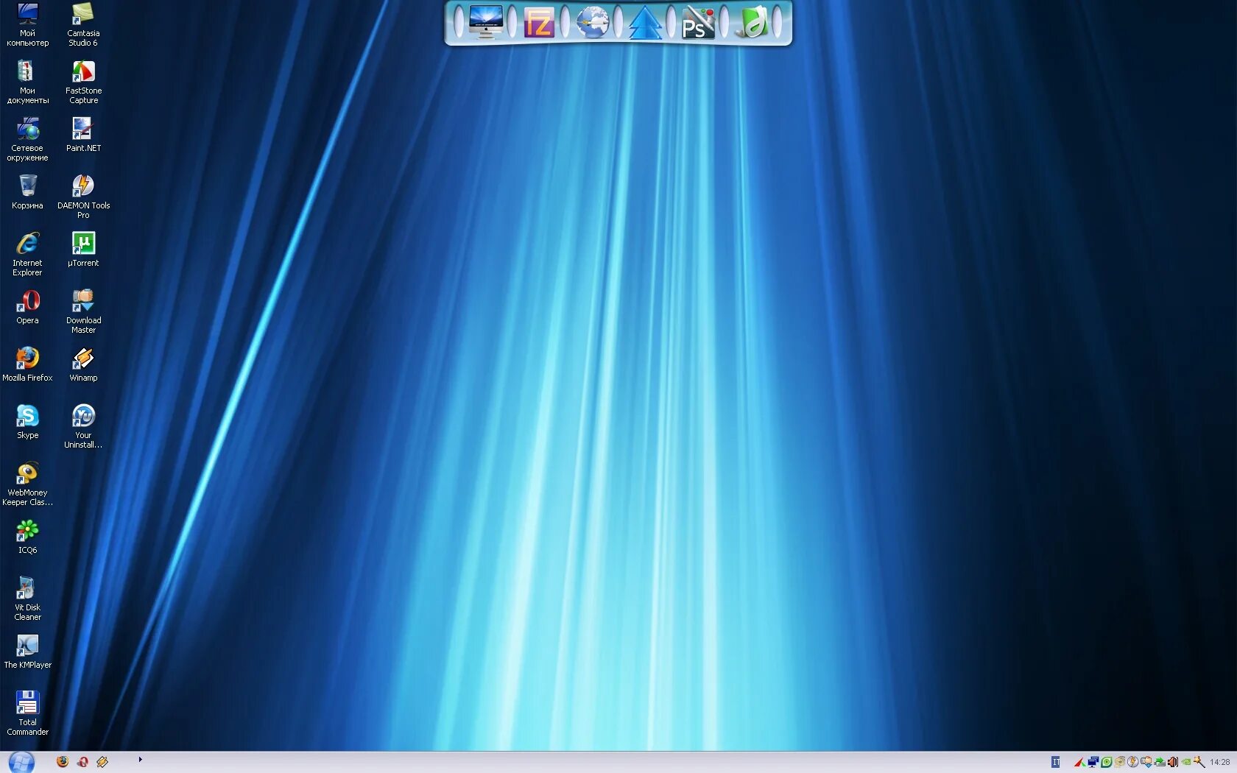This screenshot has height=773, width=1237.
Task: Launch ICQ6 desktop shortcut
Action: coord(27,537)
